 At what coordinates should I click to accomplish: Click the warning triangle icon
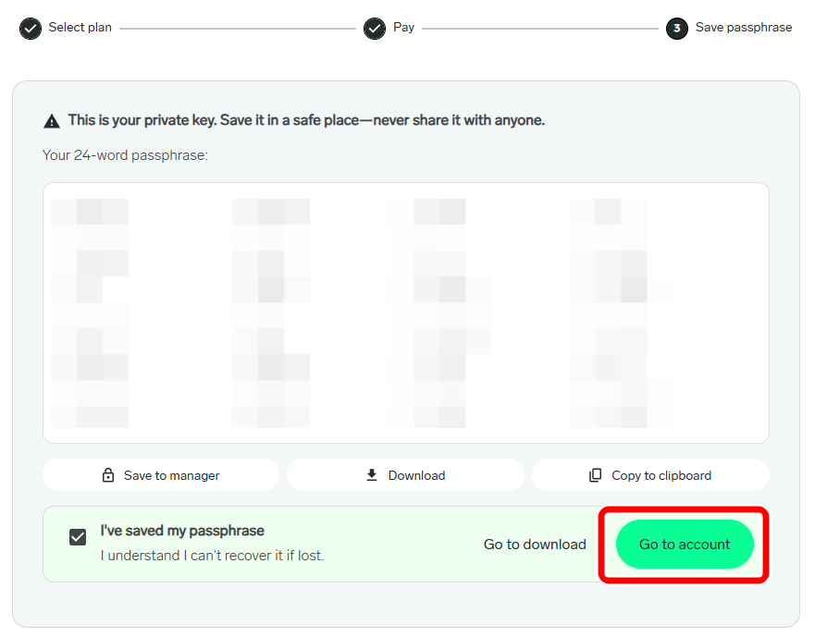point(52,121)
